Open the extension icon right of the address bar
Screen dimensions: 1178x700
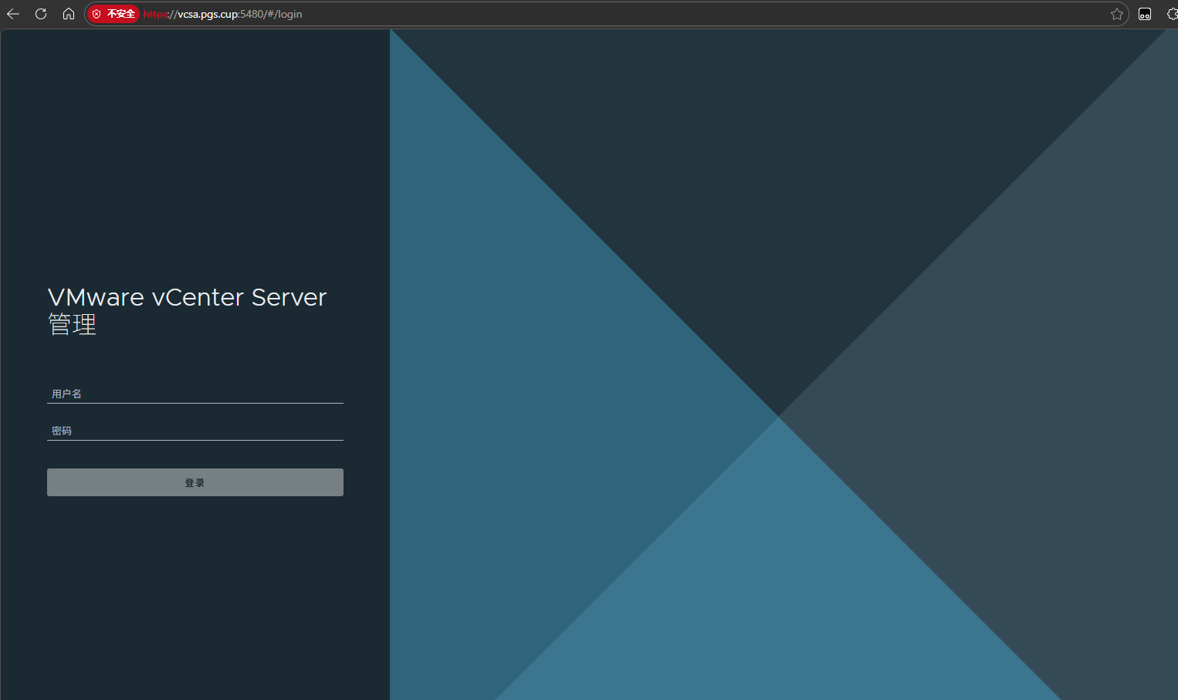pos(1145,14)
